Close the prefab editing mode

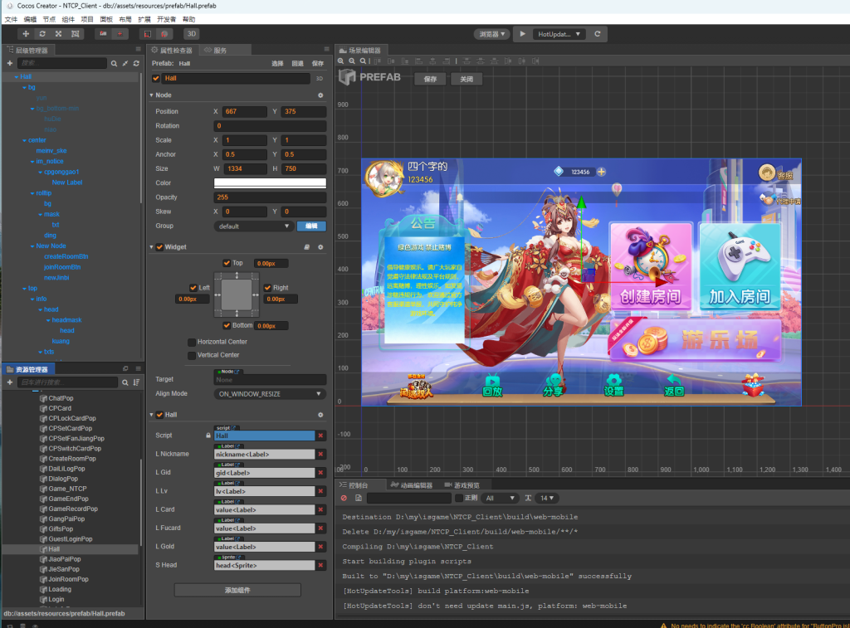(467, 79)
